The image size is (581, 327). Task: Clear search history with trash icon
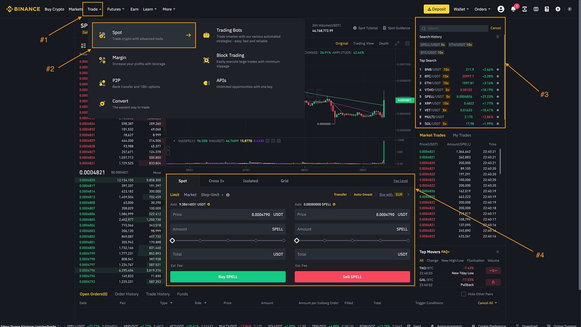pyautogui.click(x=498, y=37)
